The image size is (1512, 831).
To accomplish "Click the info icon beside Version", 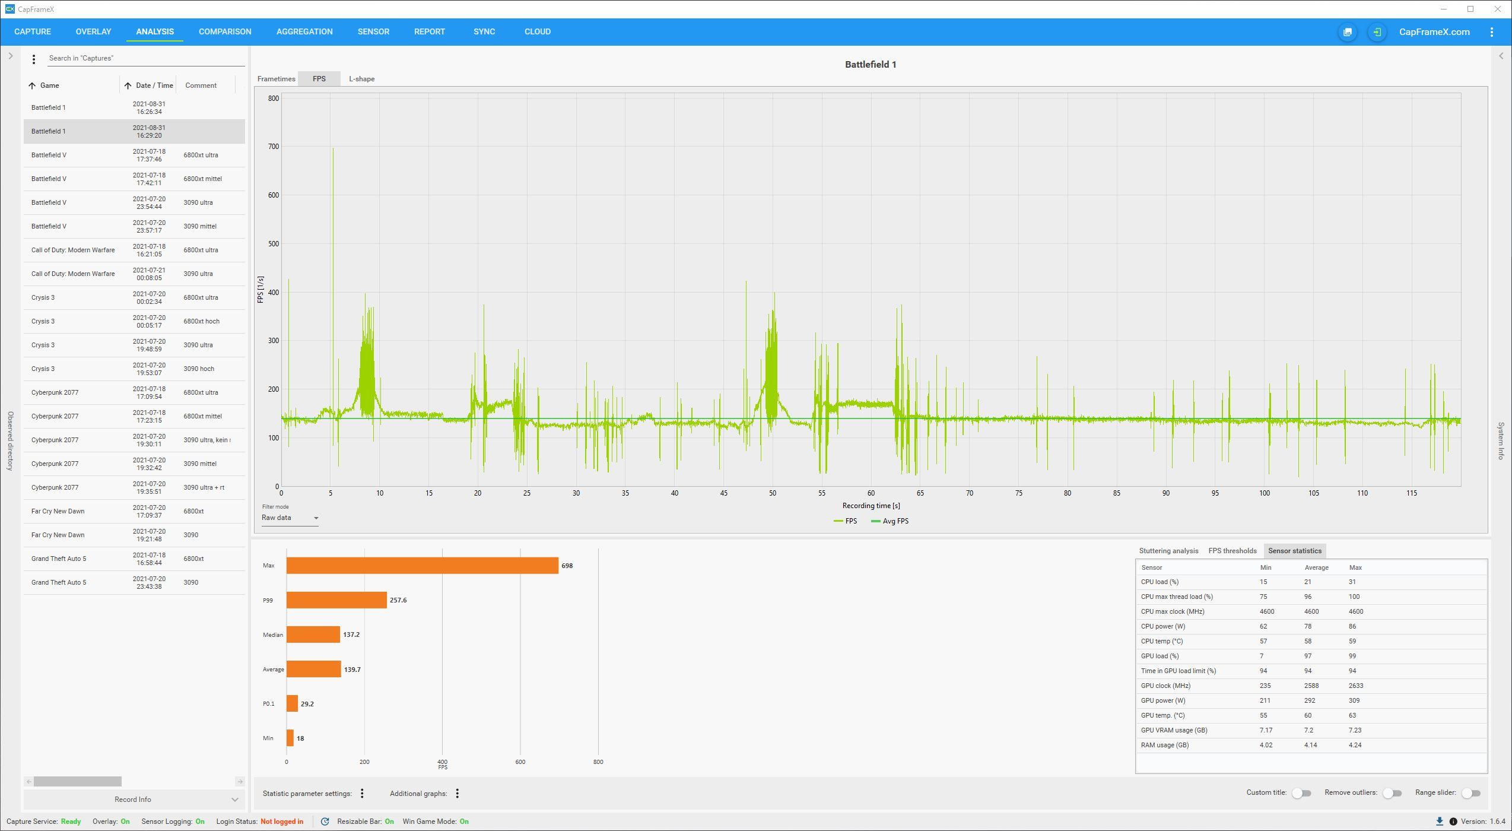I will (1453, 822).
